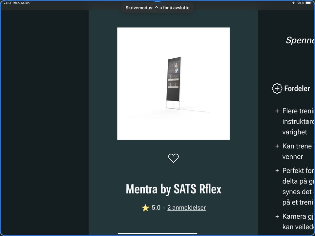315x236 pixels.
Task: Tap the home indicator bar at bottom
Action: point(157,234)
